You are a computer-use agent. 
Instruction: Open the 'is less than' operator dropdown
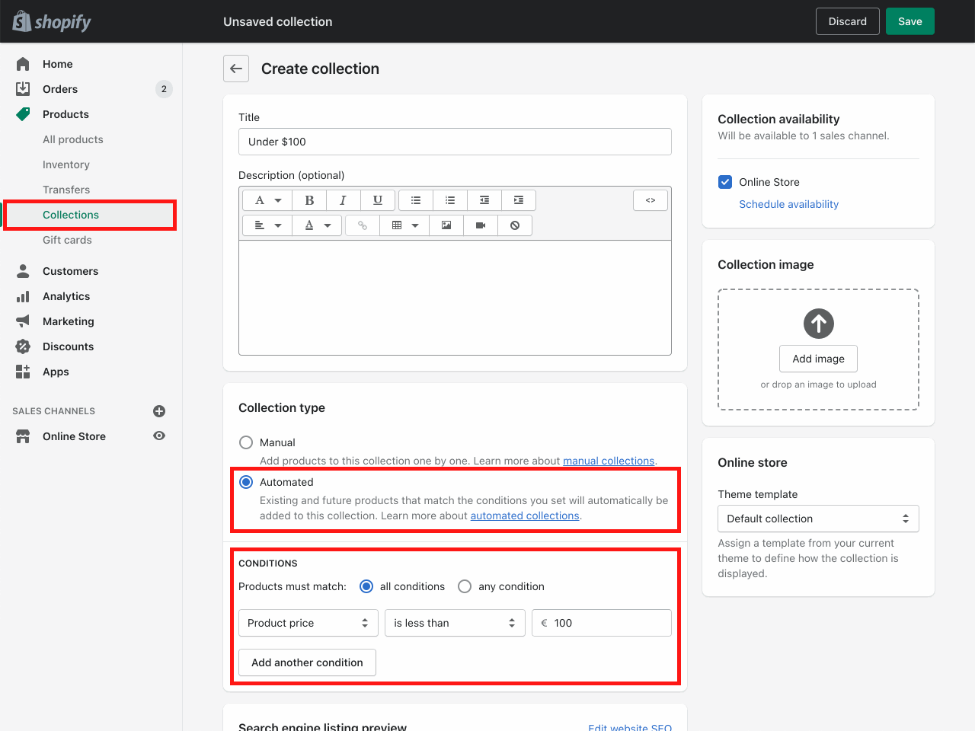tap(455, 623)
